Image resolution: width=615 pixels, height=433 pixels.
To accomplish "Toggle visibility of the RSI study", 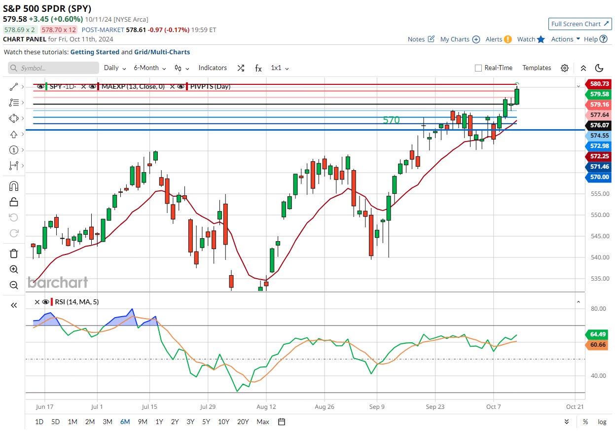I will [45, 302].
